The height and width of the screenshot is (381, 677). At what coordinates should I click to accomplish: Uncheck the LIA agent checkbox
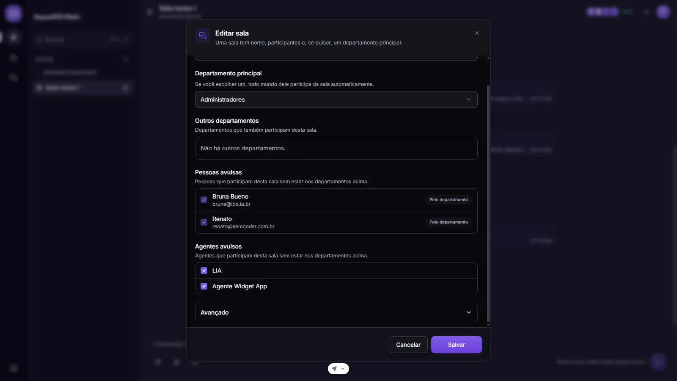tap(204, 271)
